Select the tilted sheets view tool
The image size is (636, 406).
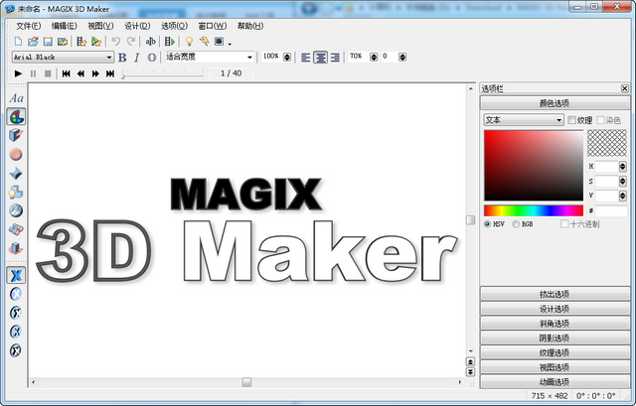click(x=16, y=229)
